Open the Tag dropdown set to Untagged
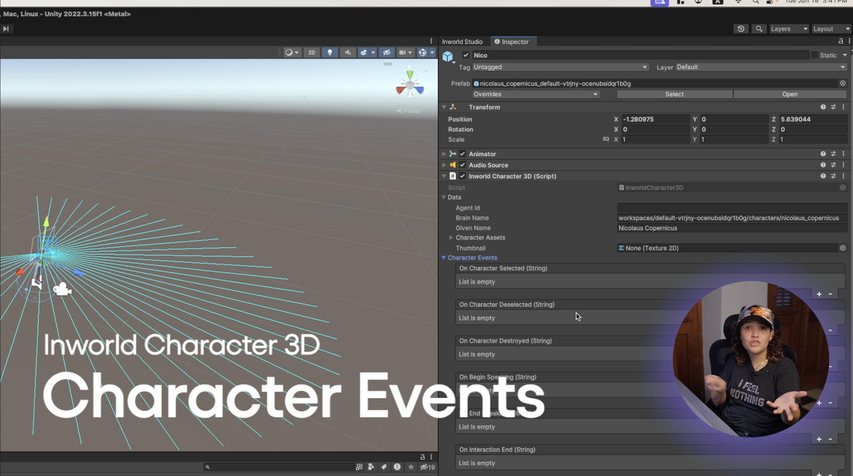 coord(560,67)
